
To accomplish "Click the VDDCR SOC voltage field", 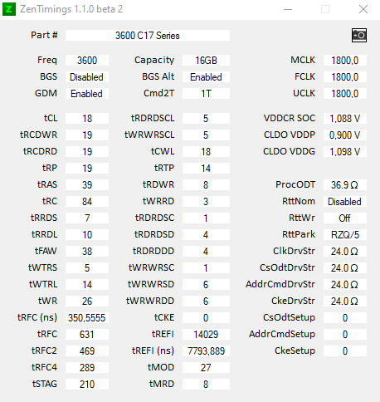I will pos(345,119).
